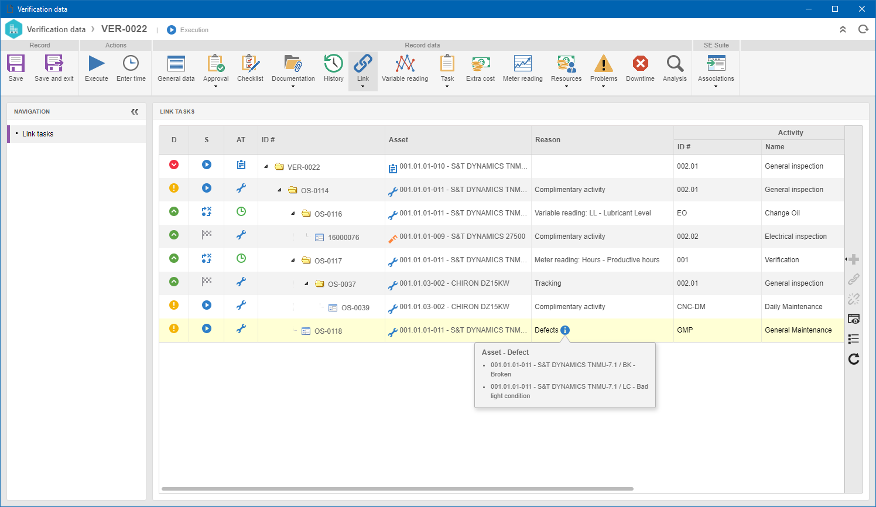Click the view data eye icon in side toolbar

click(854, 319)
